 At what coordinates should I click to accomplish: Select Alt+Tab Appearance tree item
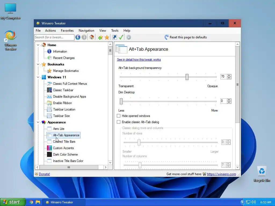pyautogui.click(x=63, y=135)
